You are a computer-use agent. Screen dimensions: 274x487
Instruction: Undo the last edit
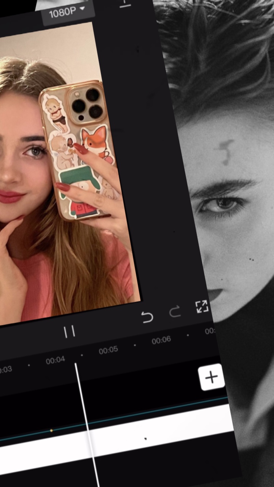coord(147,317)
